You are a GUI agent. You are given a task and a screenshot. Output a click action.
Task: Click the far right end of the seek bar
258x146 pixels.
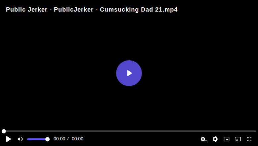coord(256,131)
